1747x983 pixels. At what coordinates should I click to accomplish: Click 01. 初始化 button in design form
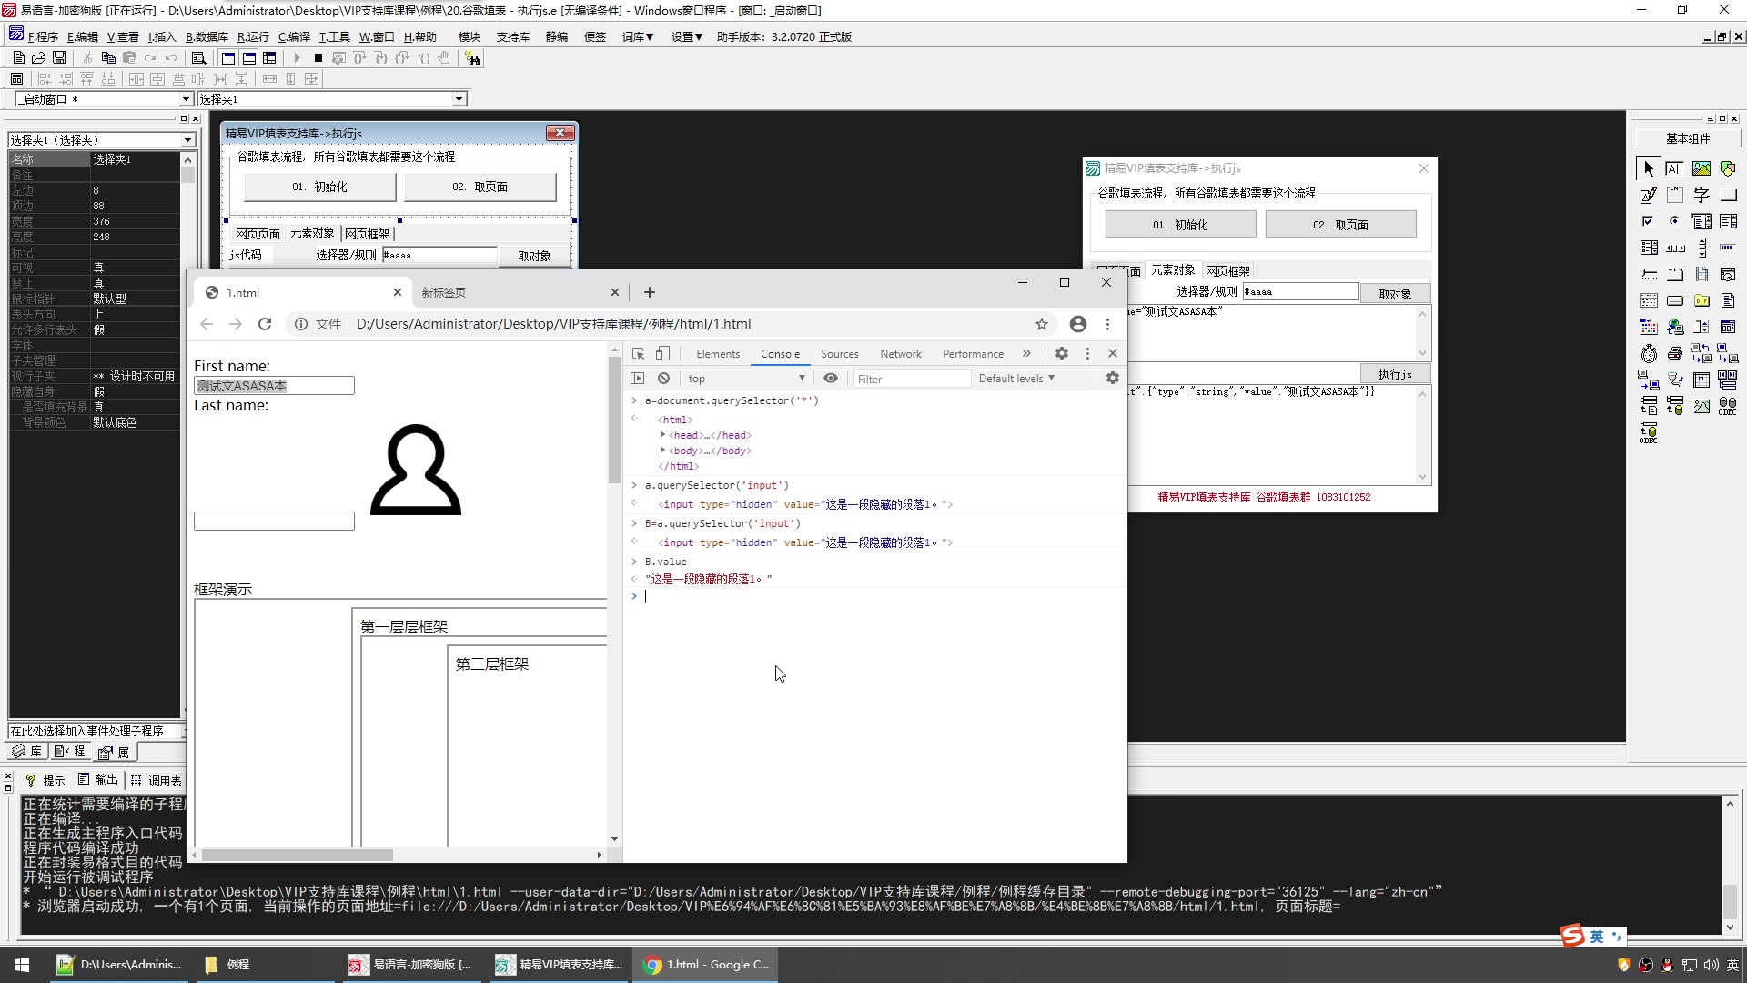click(x=319, y=187)
